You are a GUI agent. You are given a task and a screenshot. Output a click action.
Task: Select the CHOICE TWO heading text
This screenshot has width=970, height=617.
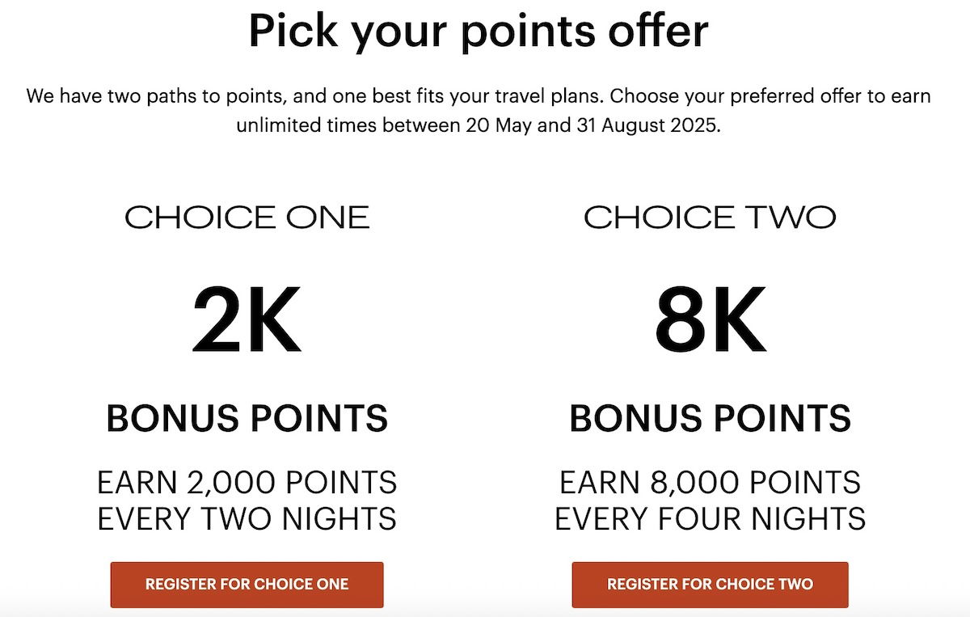(x=710, y=218)
